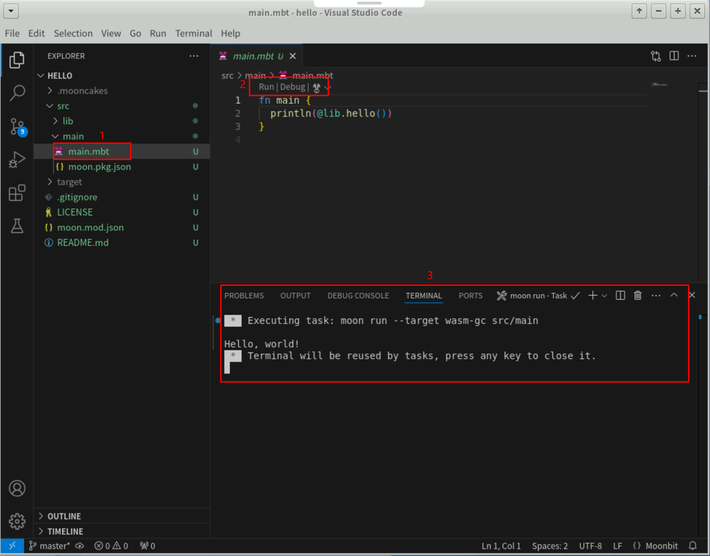Open the Extensions view
The height and width of the screenshot is (556, 710).
coord(17,193)
